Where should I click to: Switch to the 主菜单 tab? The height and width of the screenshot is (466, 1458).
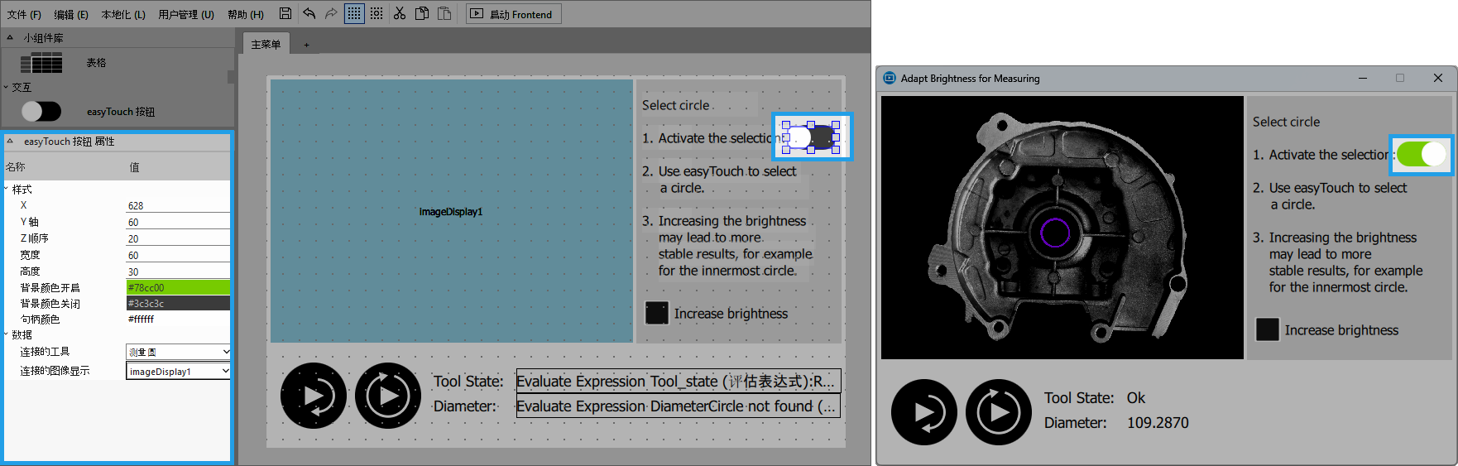266,45
